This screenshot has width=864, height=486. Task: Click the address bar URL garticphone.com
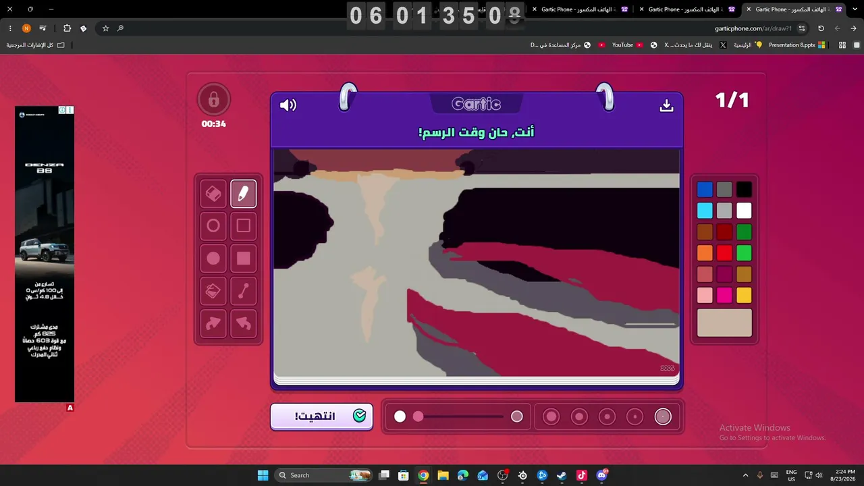click(753, 28)
